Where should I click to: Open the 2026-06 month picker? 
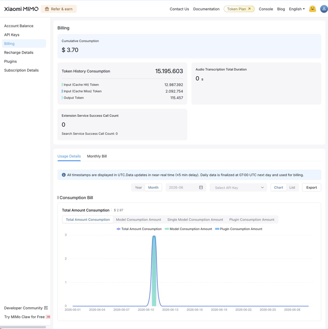[186, 188]
